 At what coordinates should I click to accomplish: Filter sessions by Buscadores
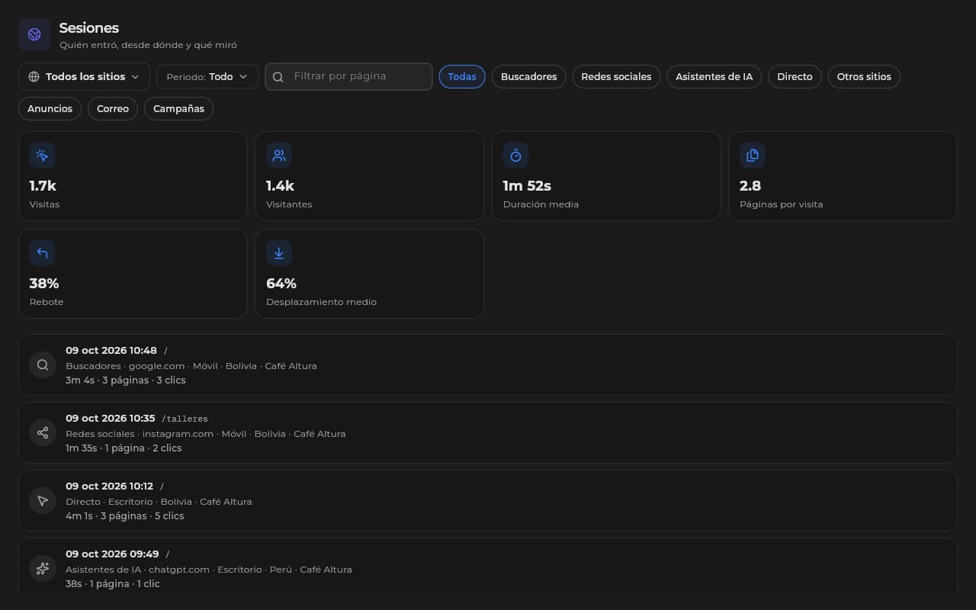[x=528, y=76]
